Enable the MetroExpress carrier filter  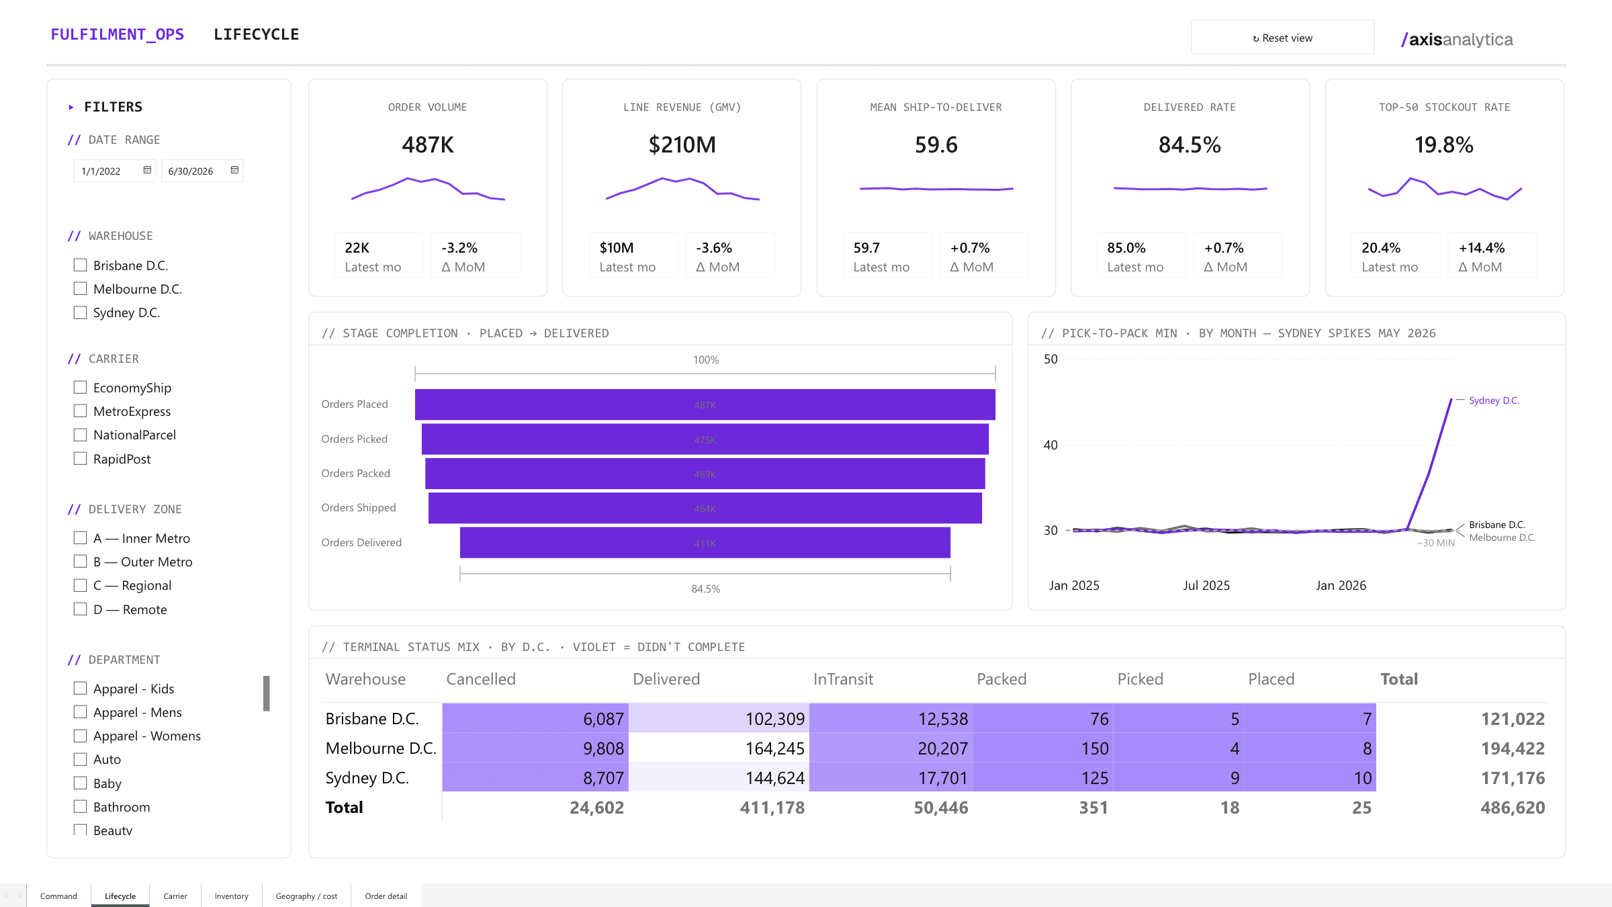(81, 411)
